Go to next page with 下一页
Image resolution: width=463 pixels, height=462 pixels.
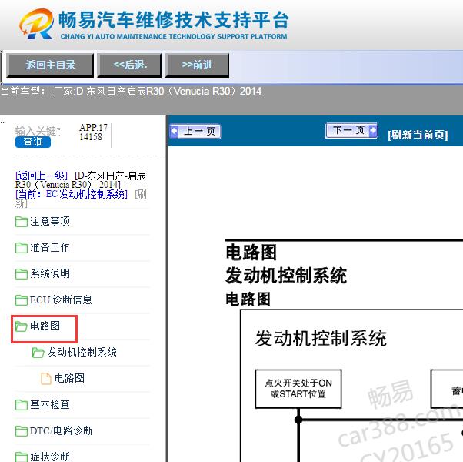(x=351, y=130)
